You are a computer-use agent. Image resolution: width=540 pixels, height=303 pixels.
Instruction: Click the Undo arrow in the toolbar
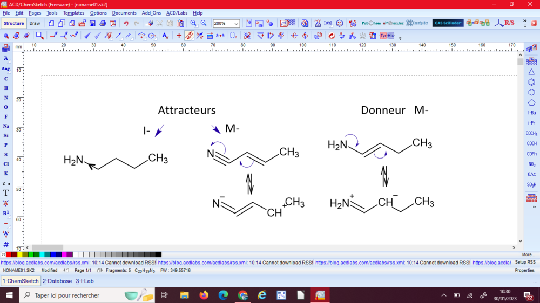(x=126, y=23)
